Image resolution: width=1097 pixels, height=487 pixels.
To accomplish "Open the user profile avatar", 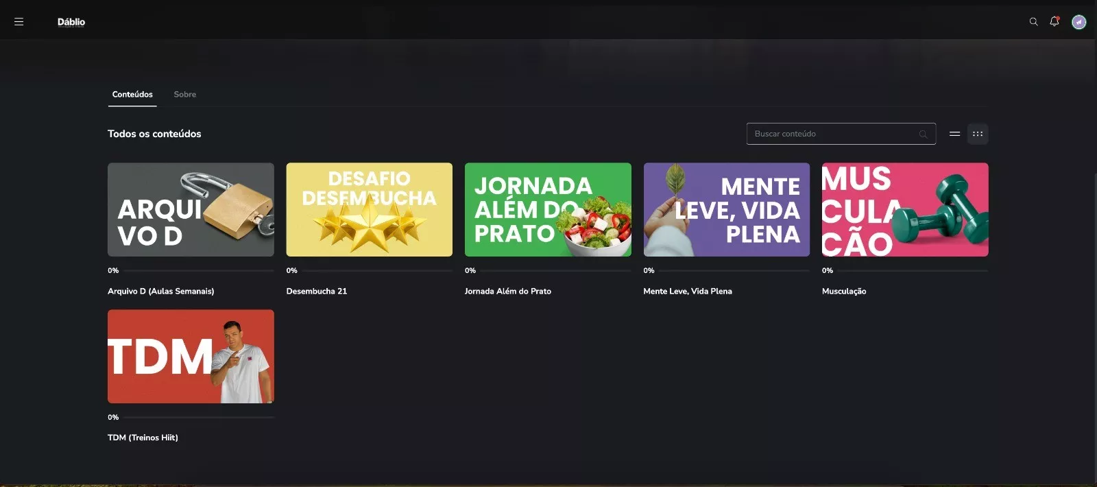I will (1078, 23).
